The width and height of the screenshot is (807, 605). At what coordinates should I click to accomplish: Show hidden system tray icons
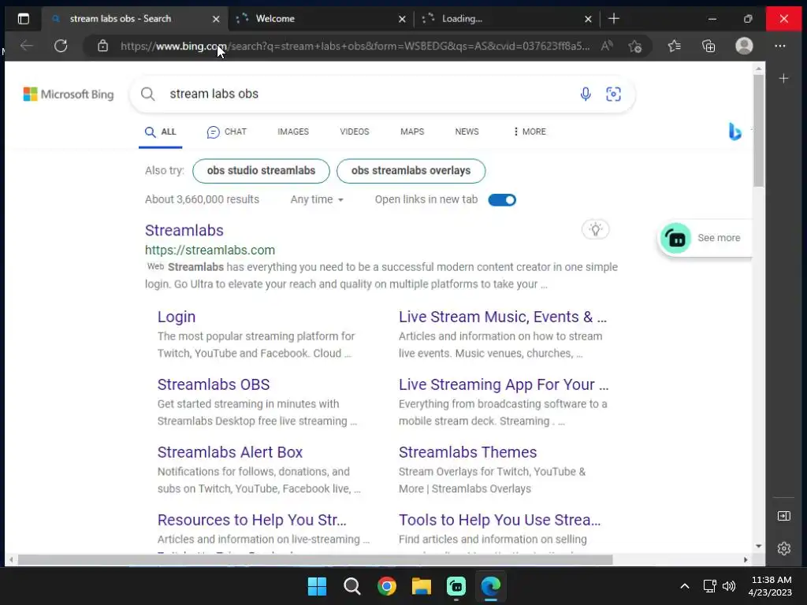[684, 586]
